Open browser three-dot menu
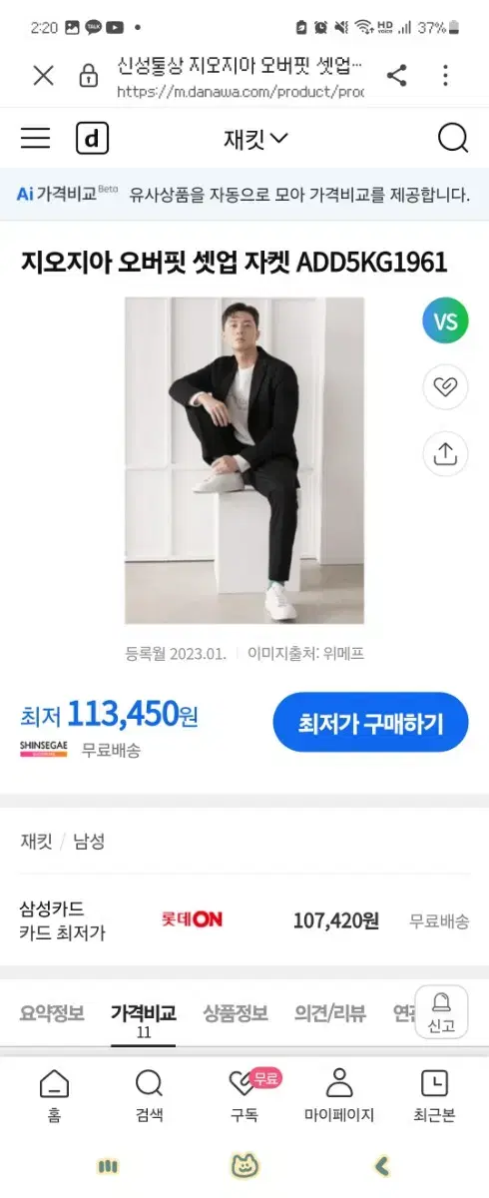 tap(446, 75)
